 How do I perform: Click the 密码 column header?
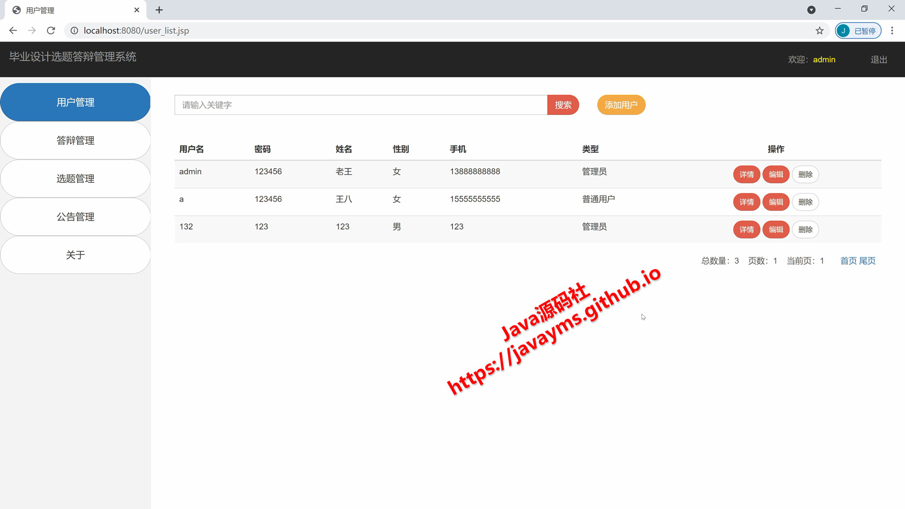click(263, 149)
